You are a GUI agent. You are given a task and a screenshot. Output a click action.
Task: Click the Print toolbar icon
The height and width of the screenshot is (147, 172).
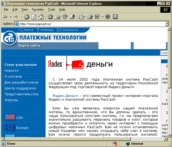90,17
